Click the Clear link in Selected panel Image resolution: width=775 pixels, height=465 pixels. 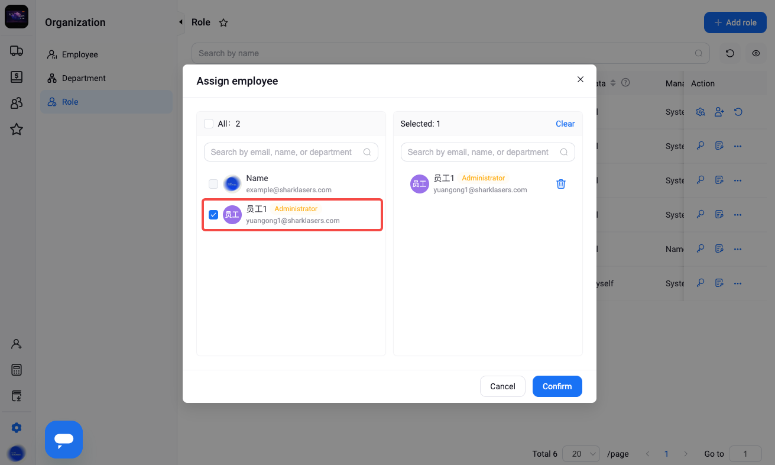(x=565, y=124)
